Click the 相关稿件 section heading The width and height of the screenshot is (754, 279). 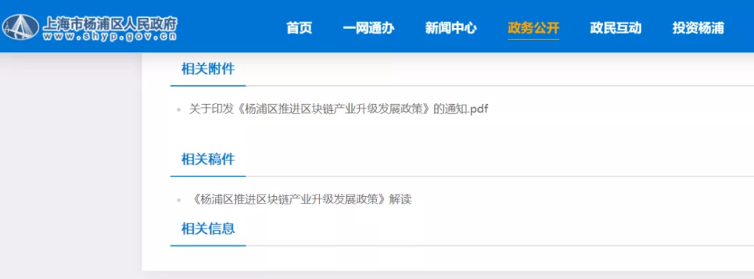click(x=208, y=159)
